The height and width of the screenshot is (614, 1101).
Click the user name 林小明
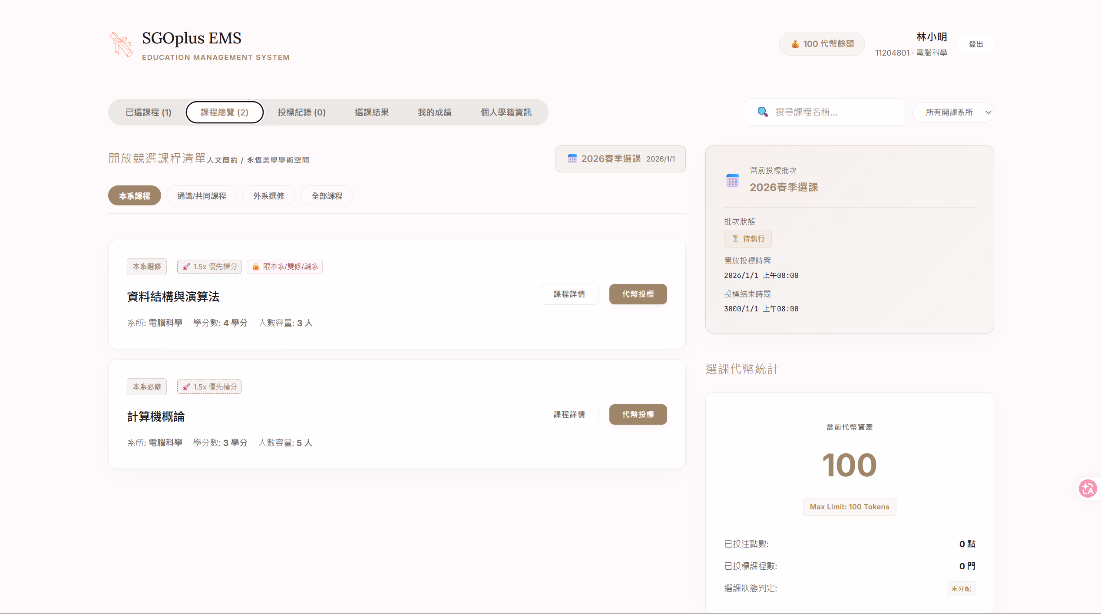932,37
